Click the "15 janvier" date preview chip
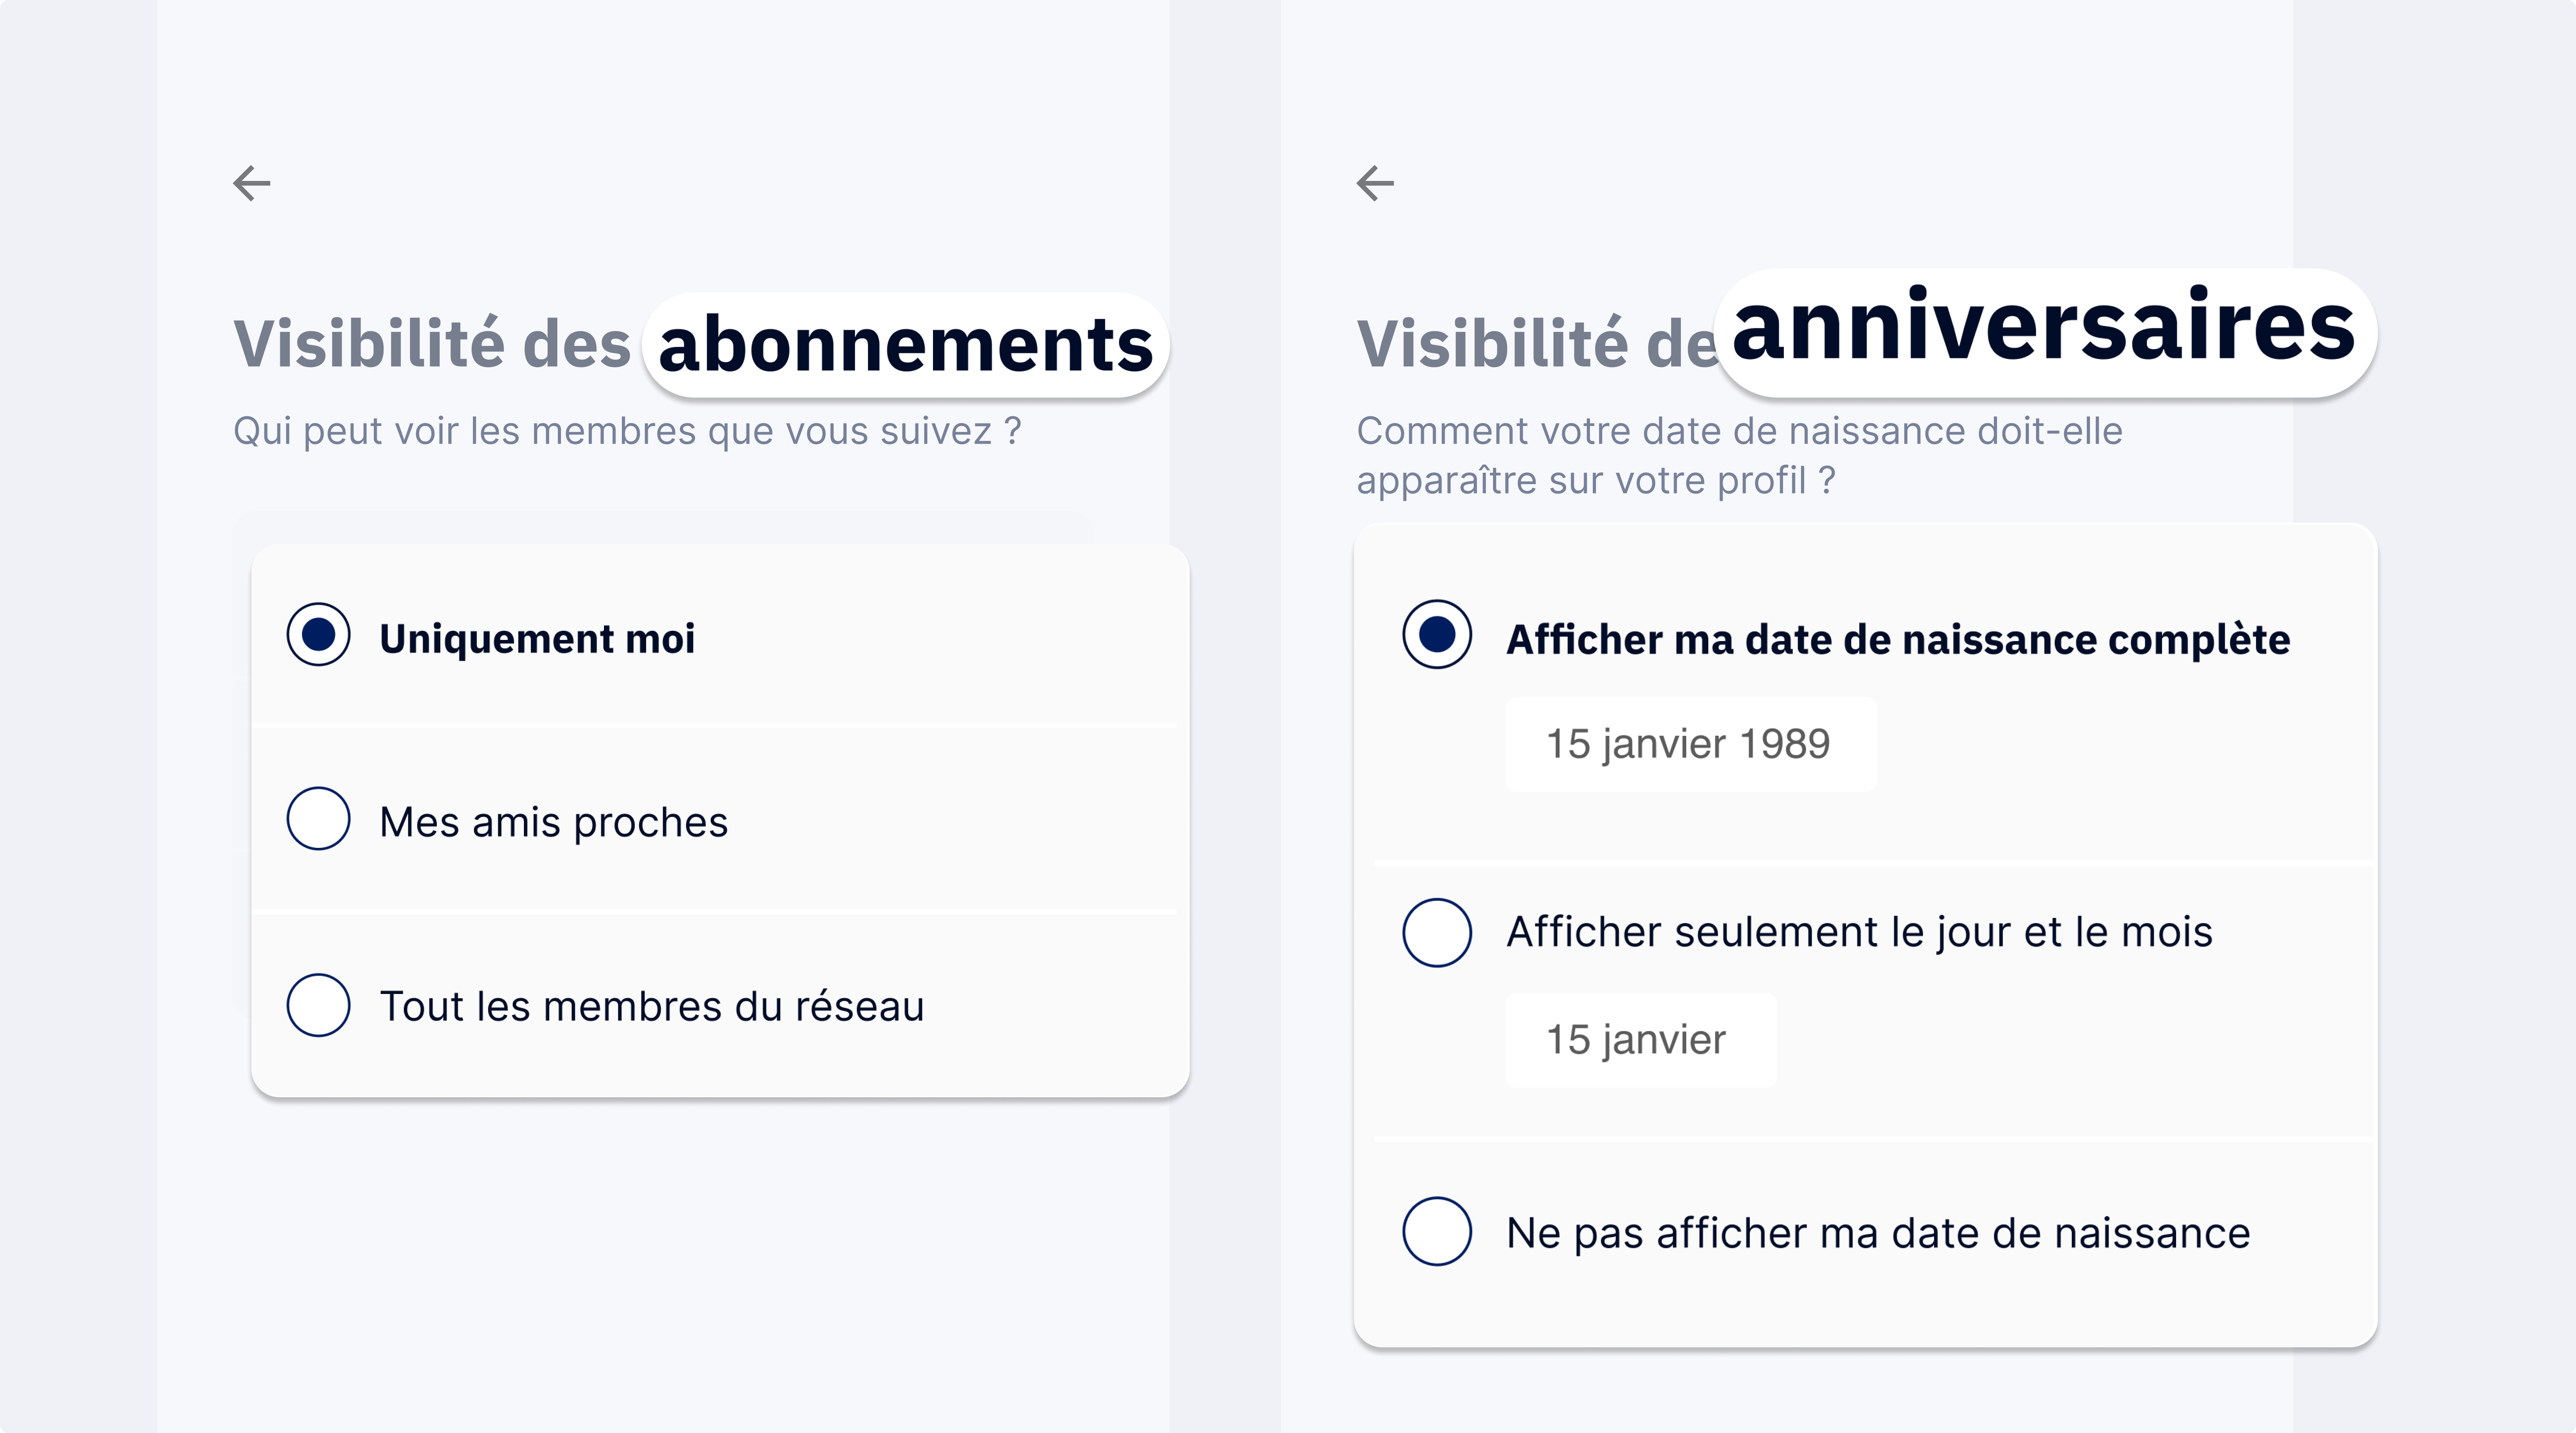This screenshot has height=1433, width=2576. click(x=1638, y=1040)
